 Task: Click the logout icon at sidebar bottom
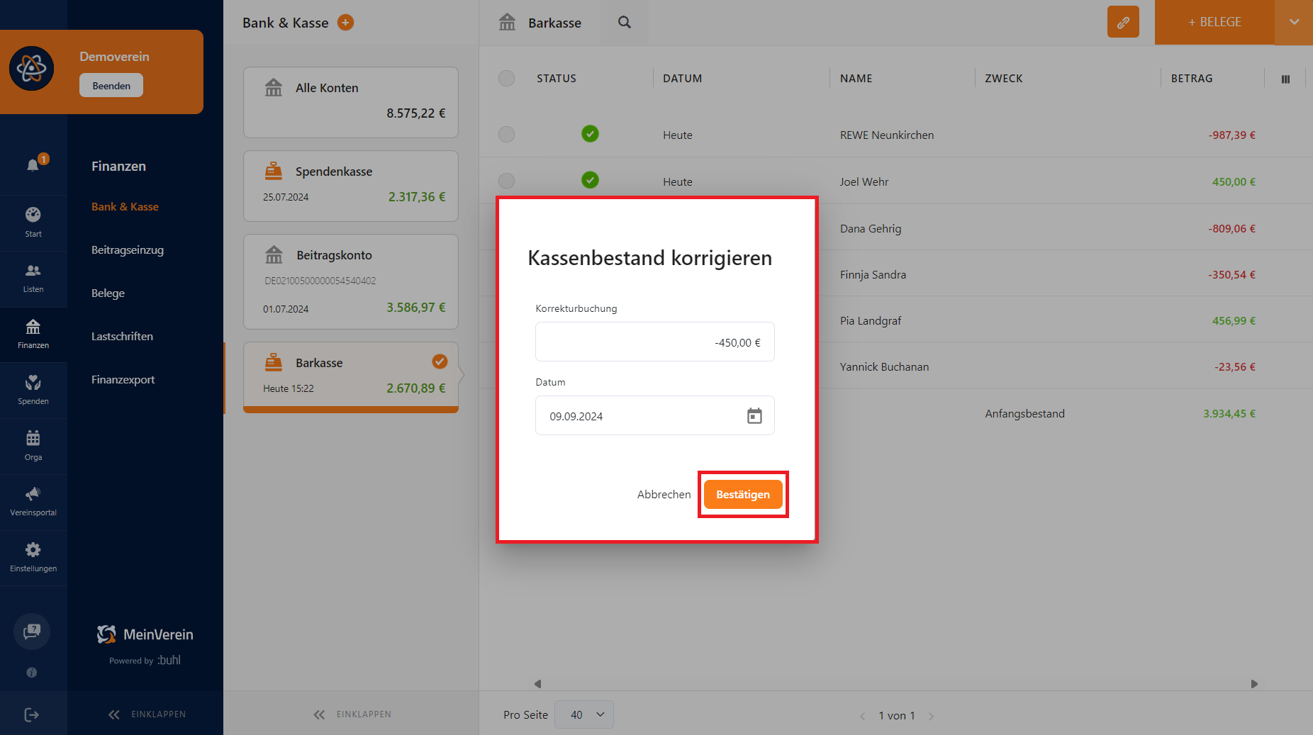pyautogui.click(x=32, y=714)
